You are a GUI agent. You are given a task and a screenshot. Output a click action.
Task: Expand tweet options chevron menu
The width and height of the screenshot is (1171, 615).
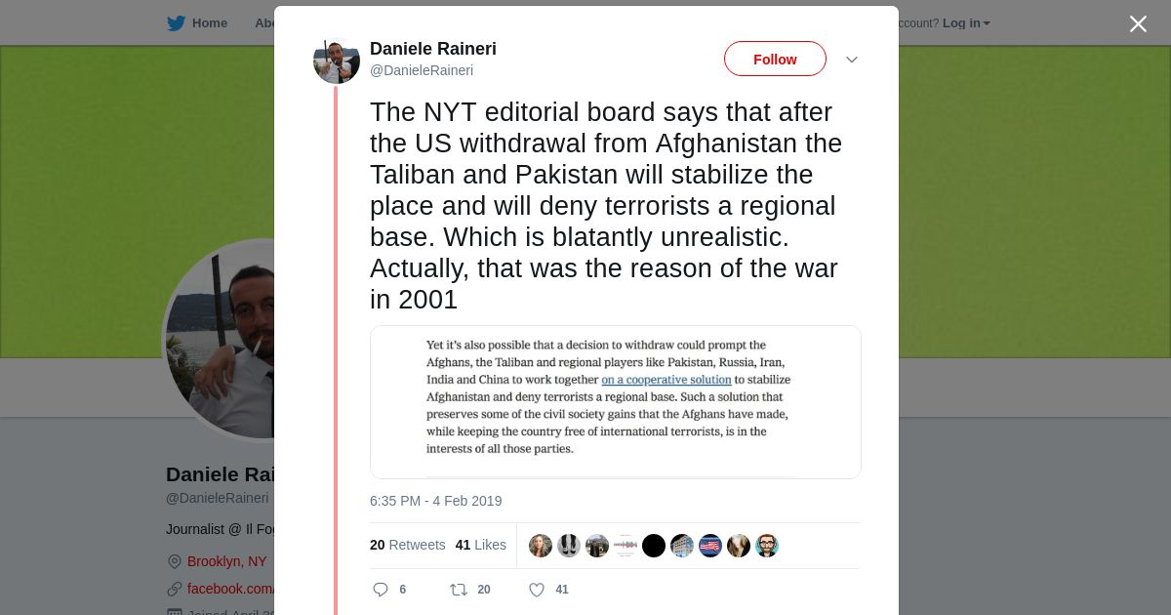pos(851,60)
